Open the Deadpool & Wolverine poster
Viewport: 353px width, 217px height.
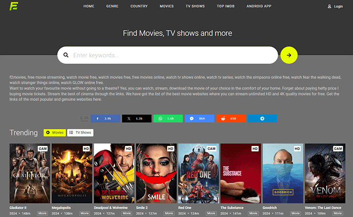point(114,173)
